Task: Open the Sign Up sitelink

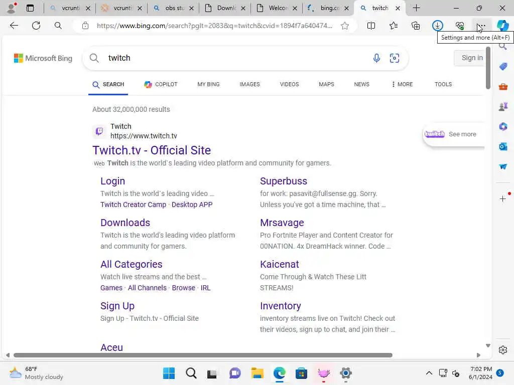Action: 117,306
